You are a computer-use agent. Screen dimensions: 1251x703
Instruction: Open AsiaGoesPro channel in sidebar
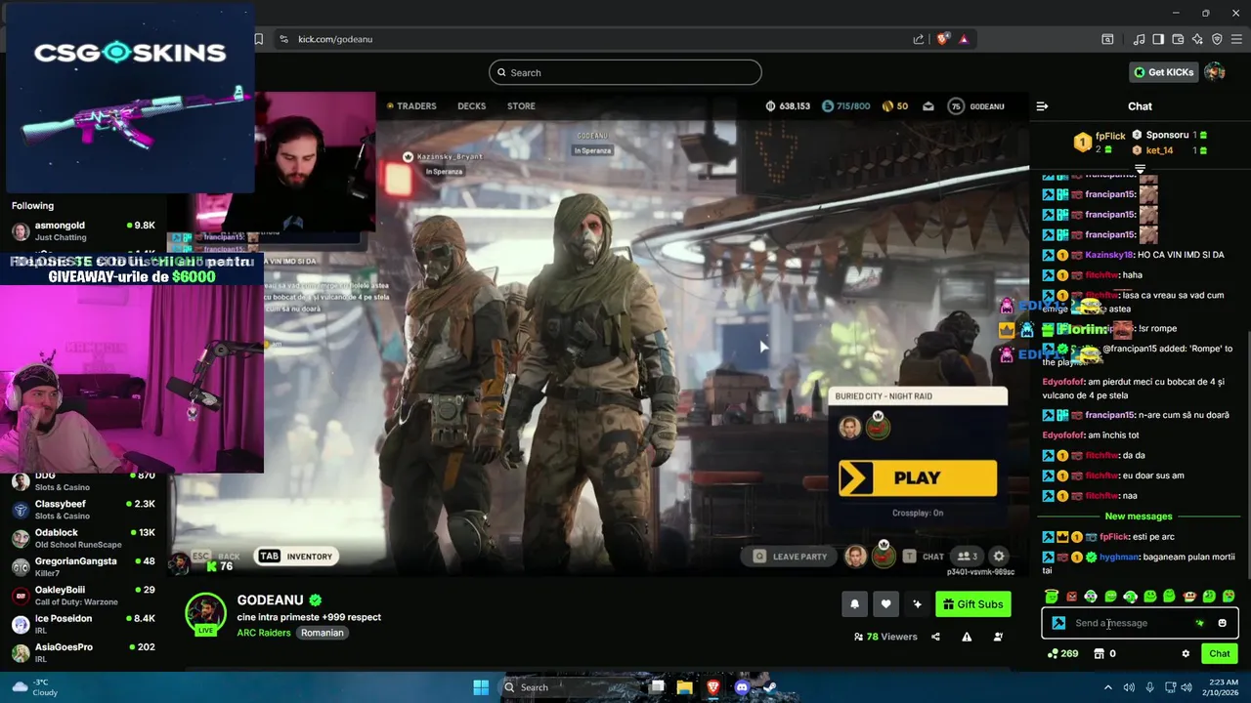(x=84, y=652)
